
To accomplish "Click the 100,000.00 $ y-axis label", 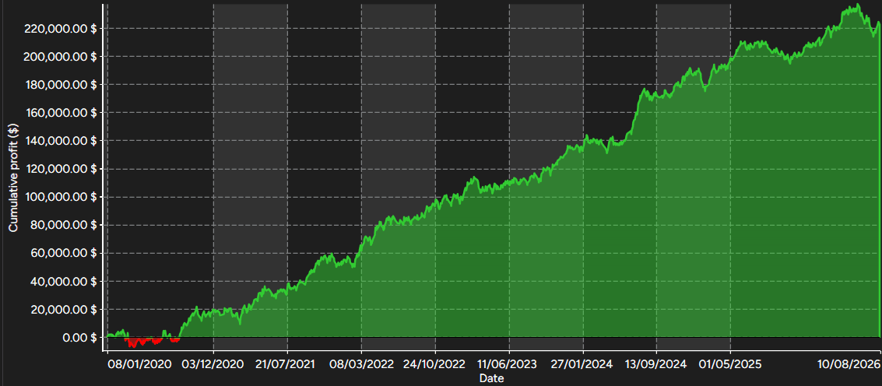I will (60, 197).
